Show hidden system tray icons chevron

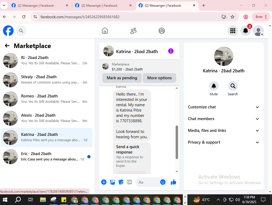pos(218,200)
